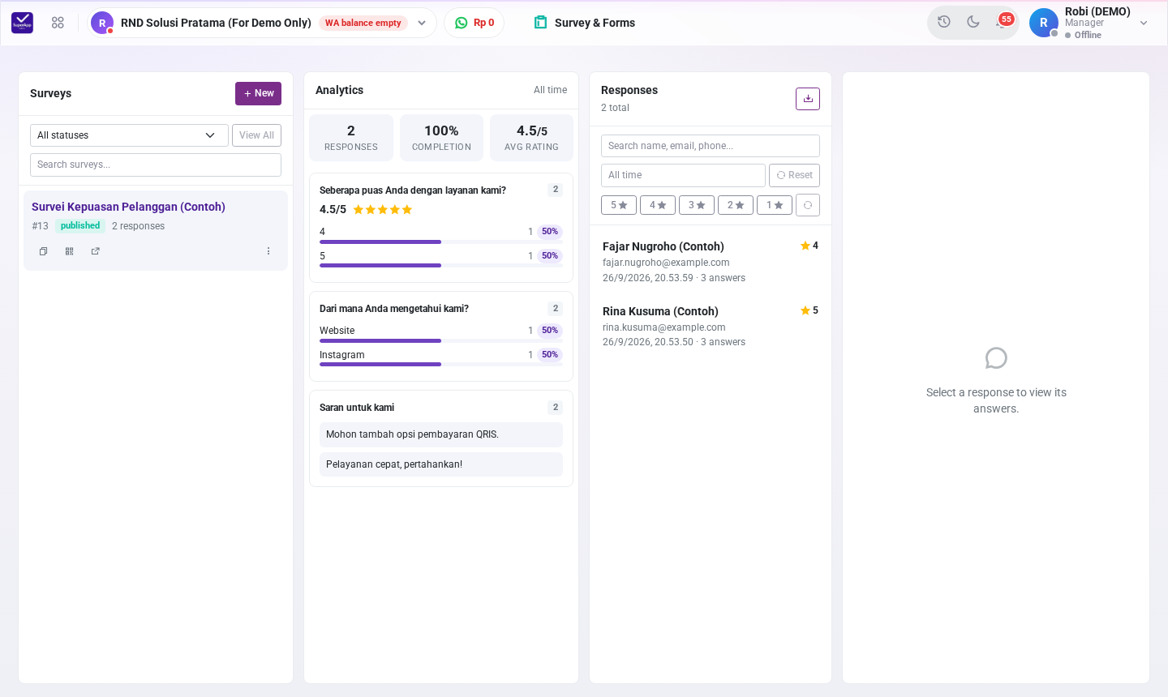
Task: Click the View All button
Action: tap(256, 135)
